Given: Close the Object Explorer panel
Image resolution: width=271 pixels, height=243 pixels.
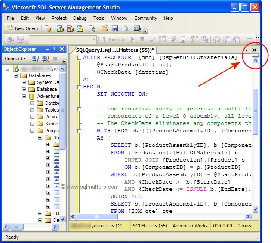Looking at the screenshot, I should (x=62, y=49).
